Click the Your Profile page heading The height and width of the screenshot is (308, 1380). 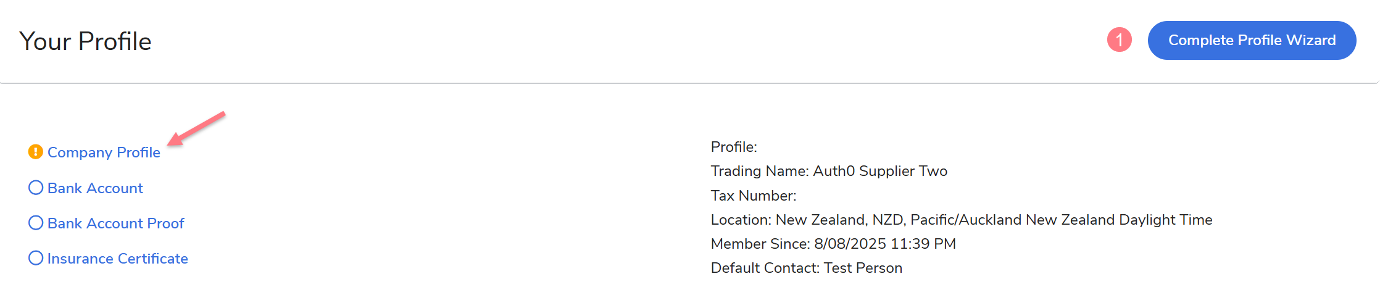pyautogui.click(x=85, y=41)
